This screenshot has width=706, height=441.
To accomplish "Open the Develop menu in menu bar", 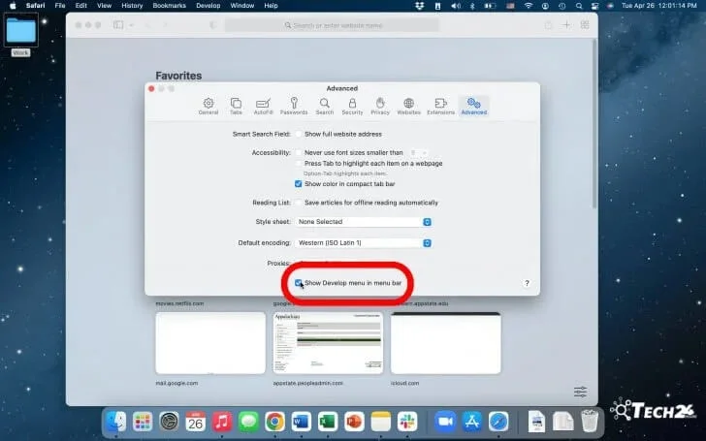I will (x=209, y=6).
